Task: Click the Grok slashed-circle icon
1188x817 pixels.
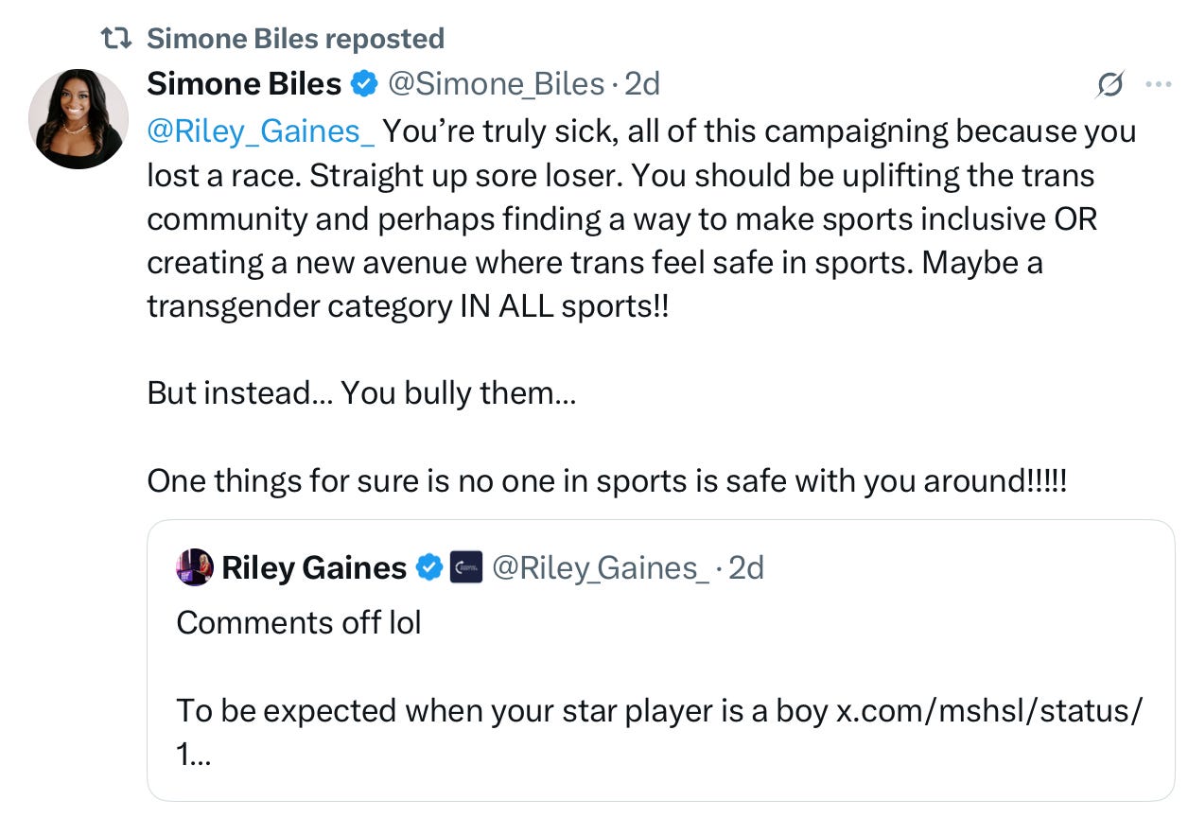Action: click(x=1109, y=86)
